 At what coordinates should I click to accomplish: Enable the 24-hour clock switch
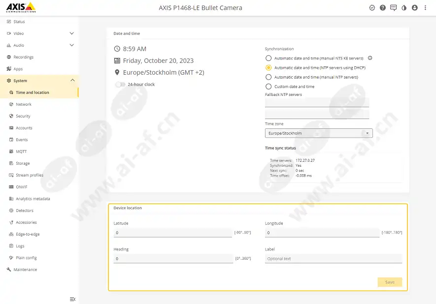[x=120, y=85]
